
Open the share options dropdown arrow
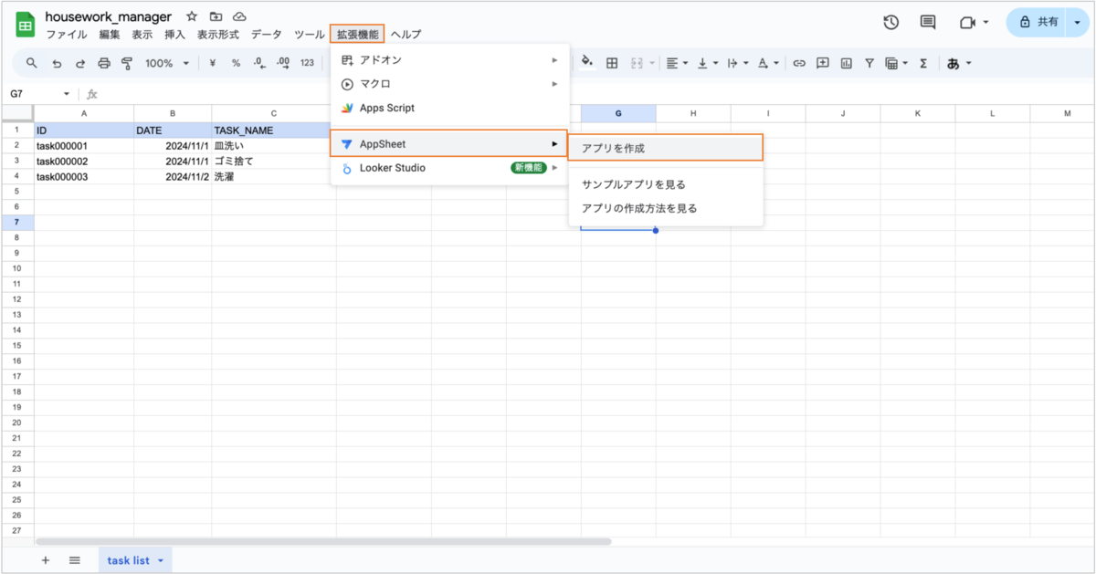tap(1076, 23)
